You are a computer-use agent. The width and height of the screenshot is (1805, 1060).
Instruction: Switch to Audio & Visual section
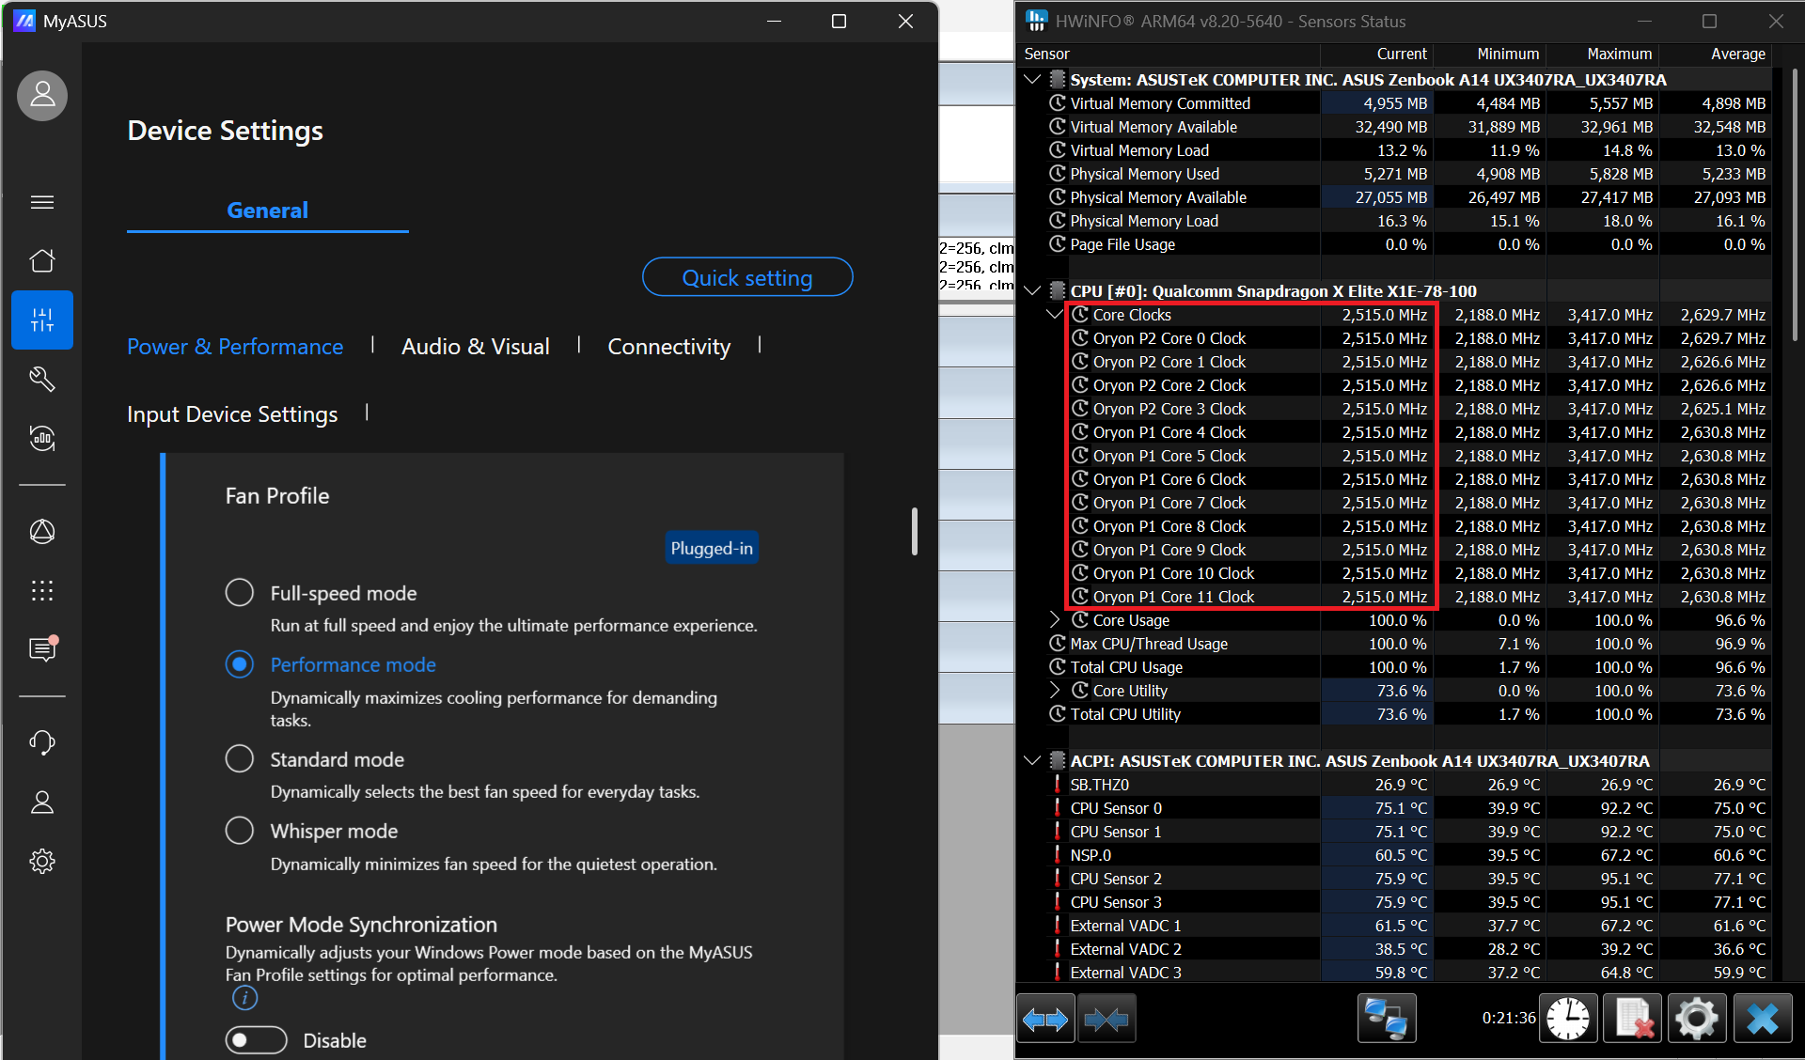476,347
